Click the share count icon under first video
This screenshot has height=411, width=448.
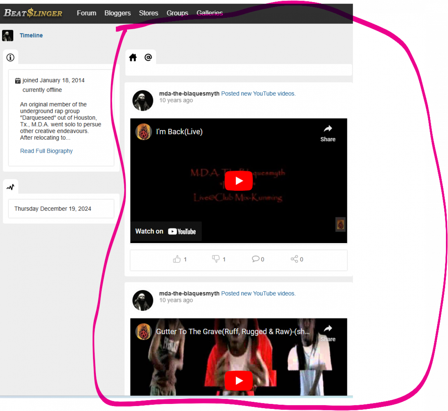294,259
